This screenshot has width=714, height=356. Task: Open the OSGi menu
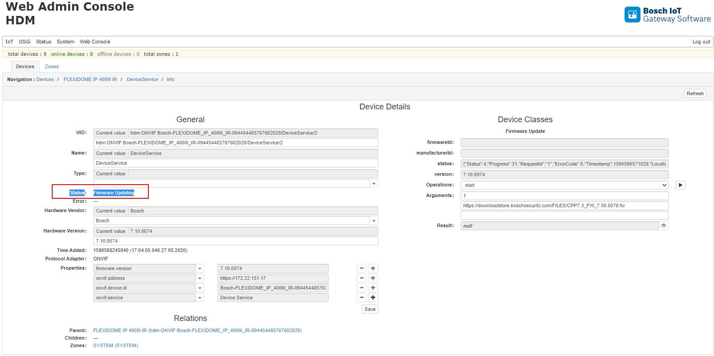(x=24, y=42)
